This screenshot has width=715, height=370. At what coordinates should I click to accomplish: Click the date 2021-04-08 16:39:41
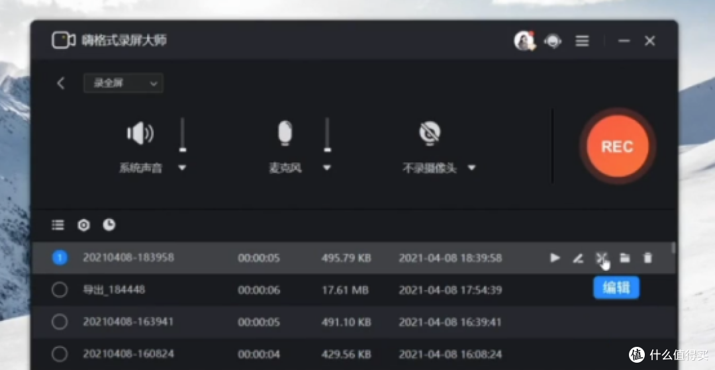[x=451, y=322]
